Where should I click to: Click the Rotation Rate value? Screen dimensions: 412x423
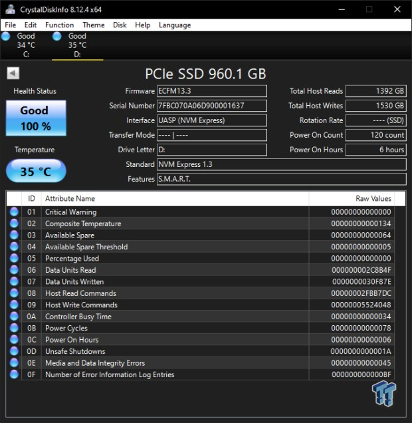click(376, 120)
